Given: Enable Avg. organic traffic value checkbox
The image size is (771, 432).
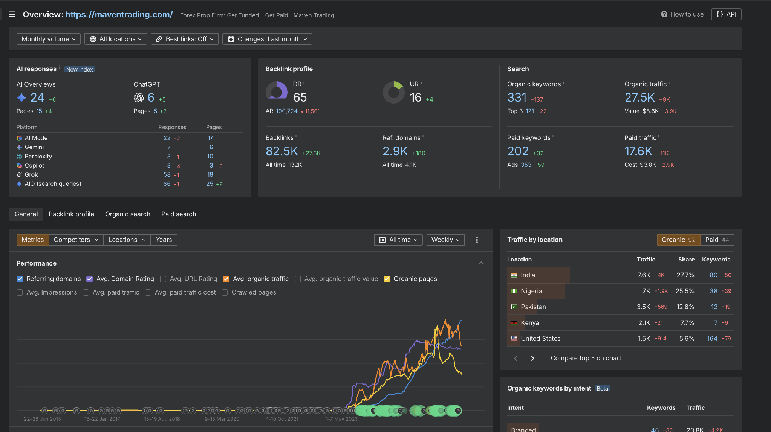Looking at the screenshot, I should 298,279.
